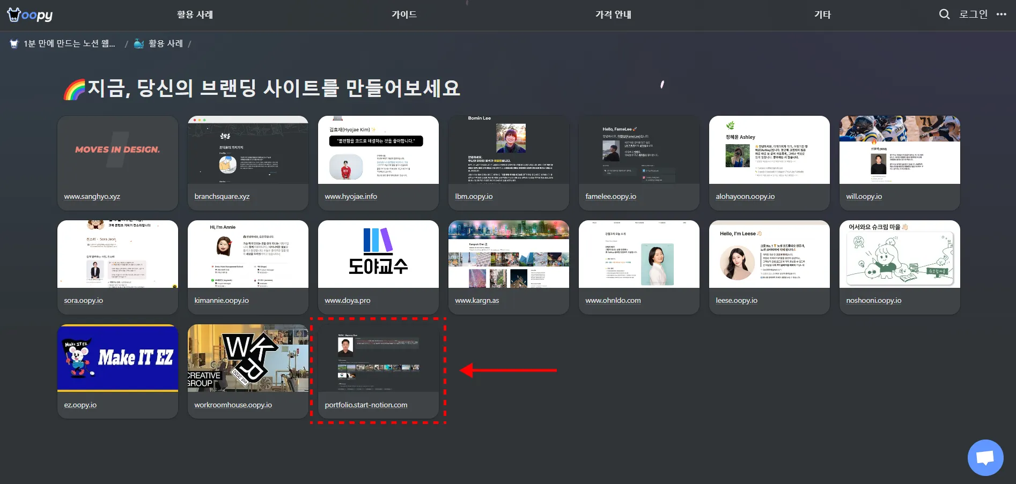
Task: Click the oopy logo in the header
Action: [x=30, y=14]
